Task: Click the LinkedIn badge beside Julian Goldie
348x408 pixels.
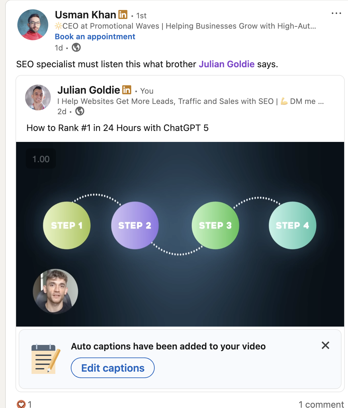Action: click(127, 90)
